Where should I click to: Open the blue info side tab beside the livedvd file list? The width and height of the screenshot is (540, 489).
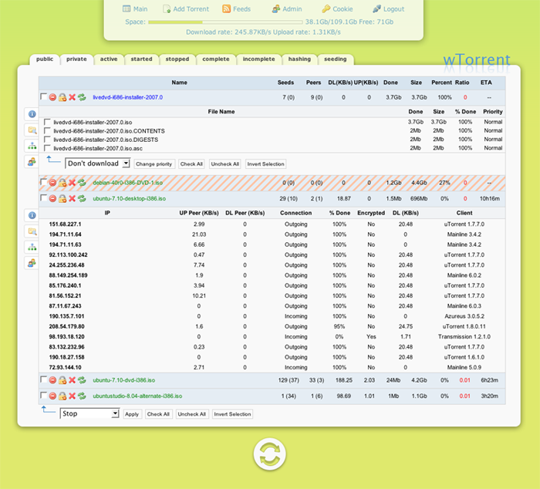pos(32,114)
